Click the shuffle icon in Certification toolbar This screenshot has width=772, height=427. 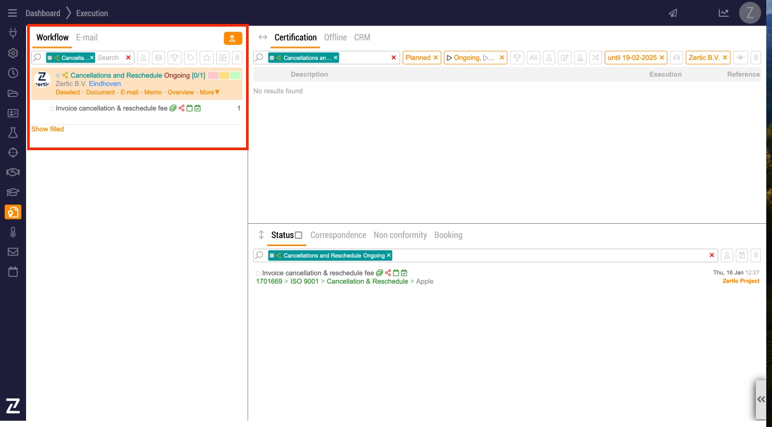click(595, 58)
